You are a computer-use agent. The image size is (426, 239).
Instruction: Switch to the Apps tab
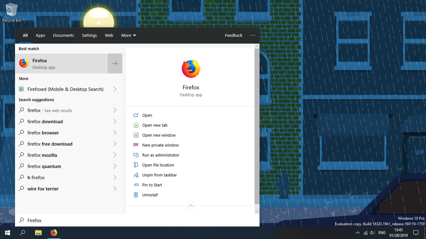[x=40, y=35]
